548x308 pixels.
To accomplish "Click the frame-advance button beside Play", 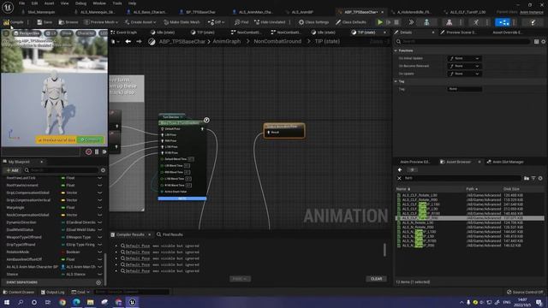I will 388,22.
